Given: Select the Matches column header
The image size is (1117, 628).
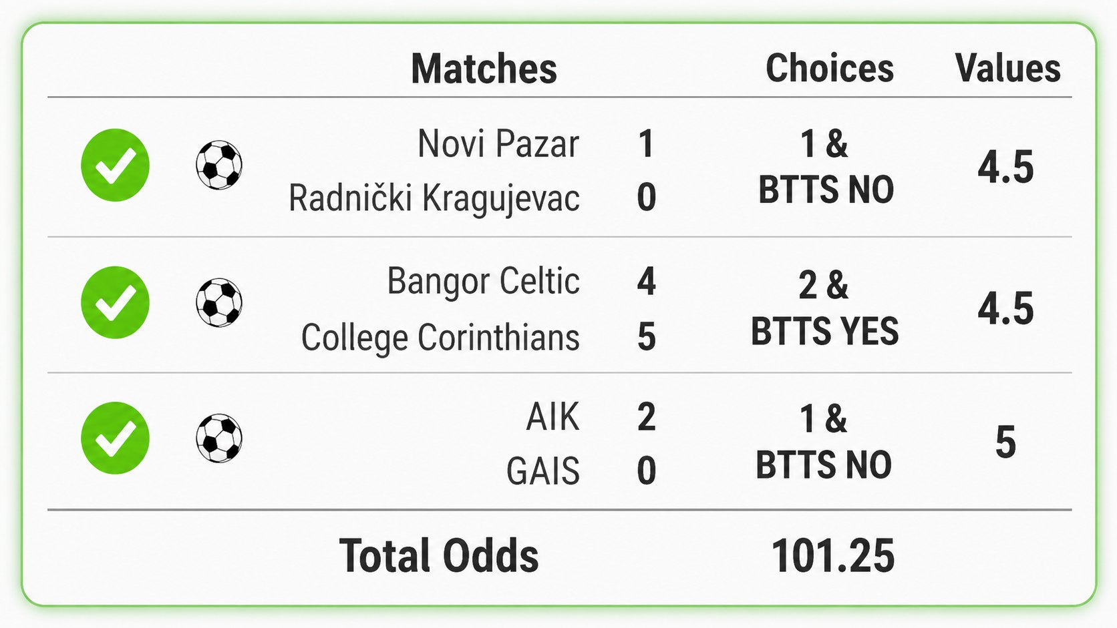Looking at the screenshot, I should tap(484, 69).
